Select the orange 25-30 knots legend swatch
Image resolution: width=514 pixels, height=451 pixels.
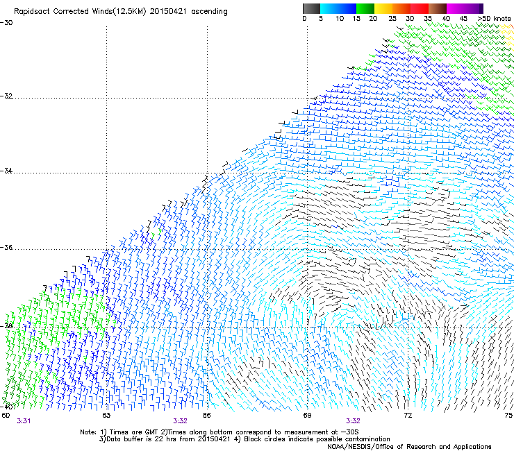tap(401, 8)
